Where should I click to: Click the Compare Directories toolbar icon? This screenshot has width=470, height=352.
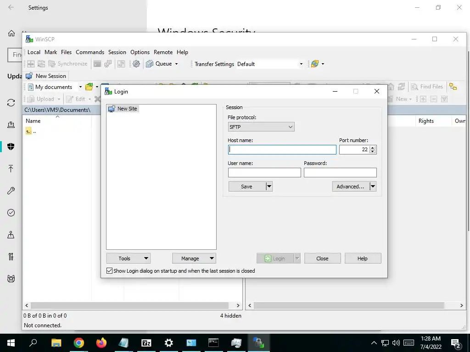pos(31,64)
